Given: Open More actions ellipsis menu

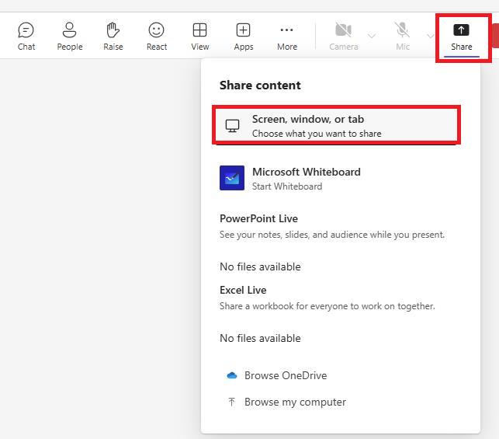Looking at the screenshot, I should tap(287, 37).
